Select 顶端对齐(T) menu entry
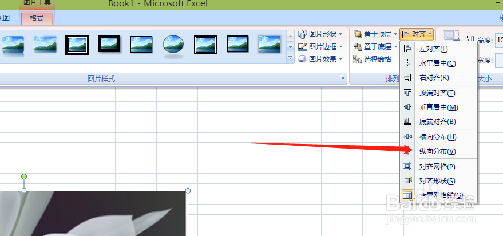Image resolution: width=503 pixels, height=236 pixels. pyautogui.click(x=439, y=93)
